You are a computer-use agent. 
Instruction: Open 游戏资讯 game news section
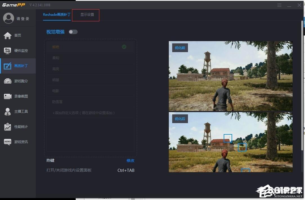point(18,142)
